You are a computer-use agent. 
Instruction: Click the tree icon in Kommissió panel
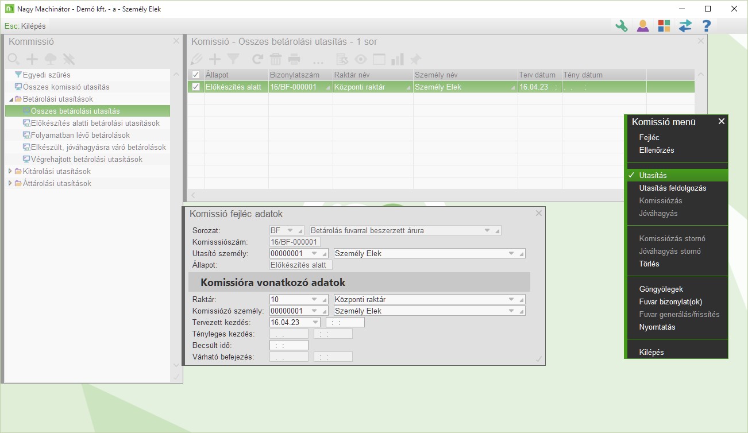(x=51, y=59)
